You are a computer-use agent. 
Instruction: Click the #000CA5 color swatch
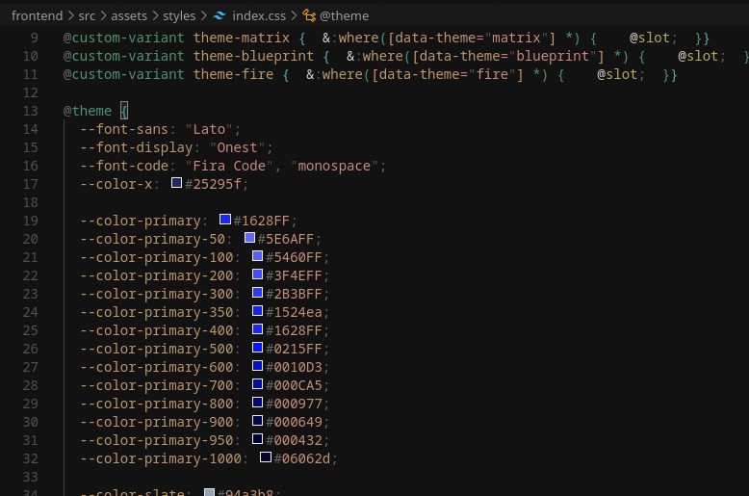pyautogui.click(x=257, y=383)
